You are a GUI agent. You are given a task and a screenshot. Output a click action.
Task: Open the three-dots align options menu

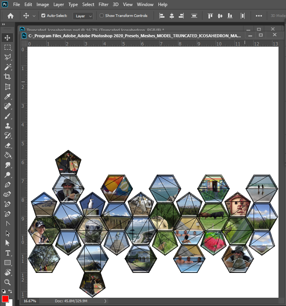click(x=259, y=16)
